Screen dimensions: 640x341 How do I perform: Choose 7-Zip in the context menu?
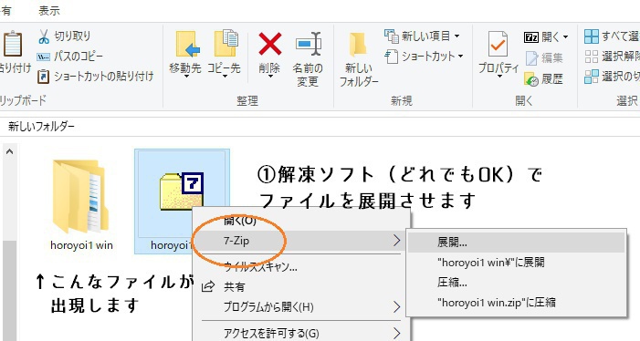pyautogui.click(x=301, y=241)
